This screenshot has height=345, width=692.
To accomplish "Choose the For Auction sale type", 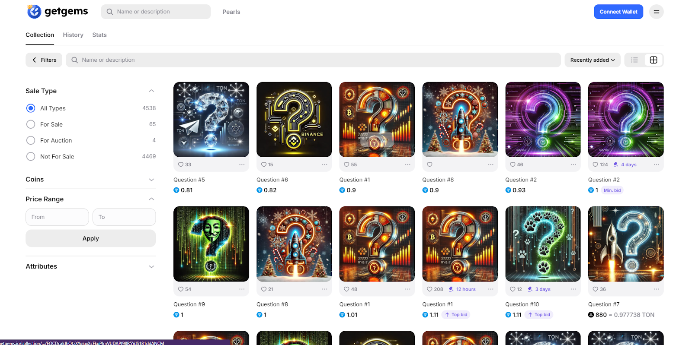I will [x=31, y=140].
